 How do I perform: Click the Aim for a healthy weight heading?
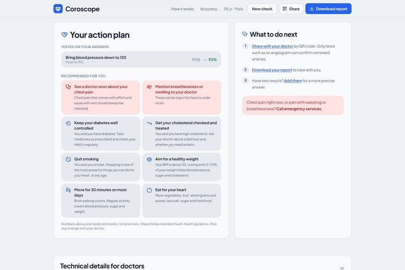pyautogui.click(x=177, y=159)
